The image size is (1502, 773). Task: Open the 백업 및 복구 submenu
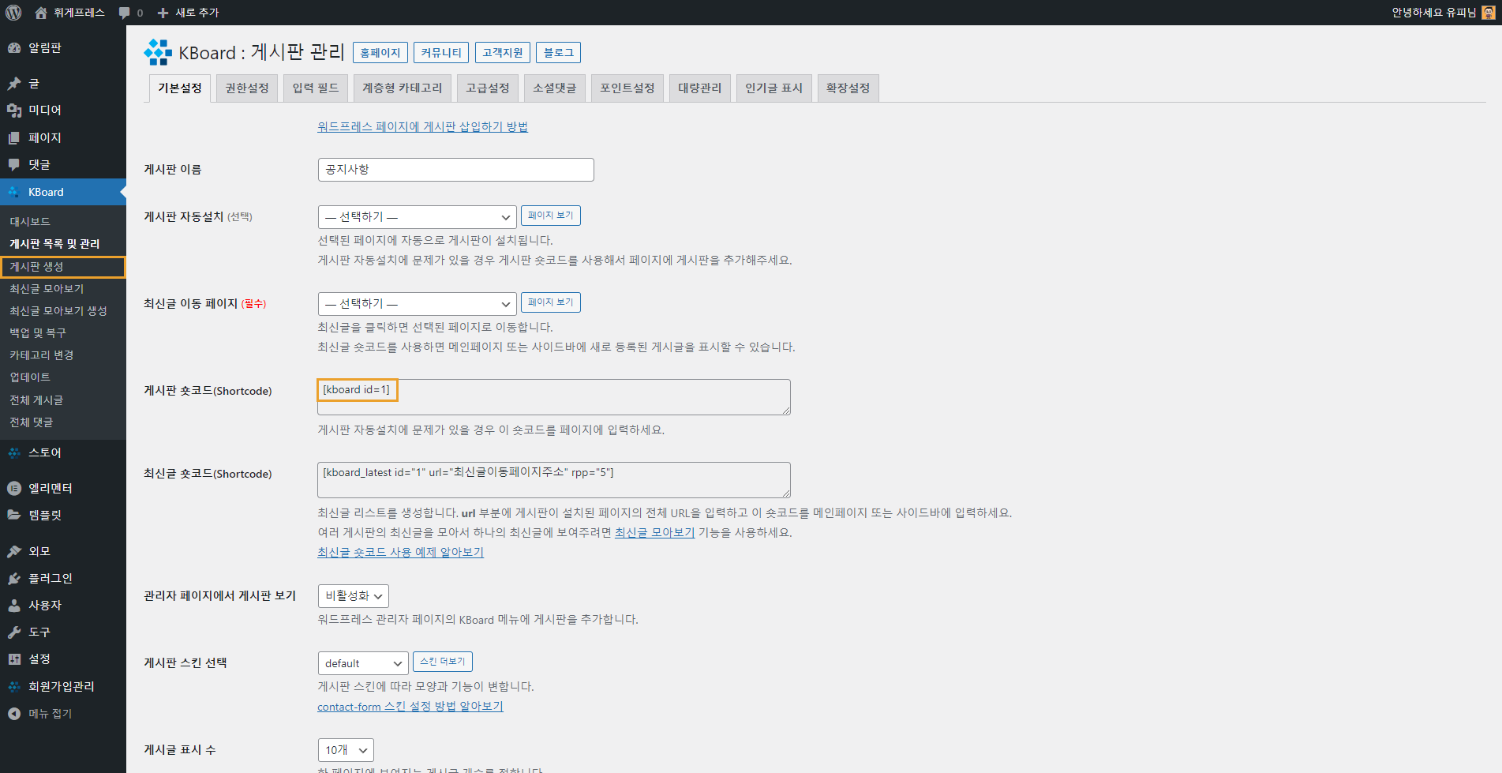click(38, 333)
